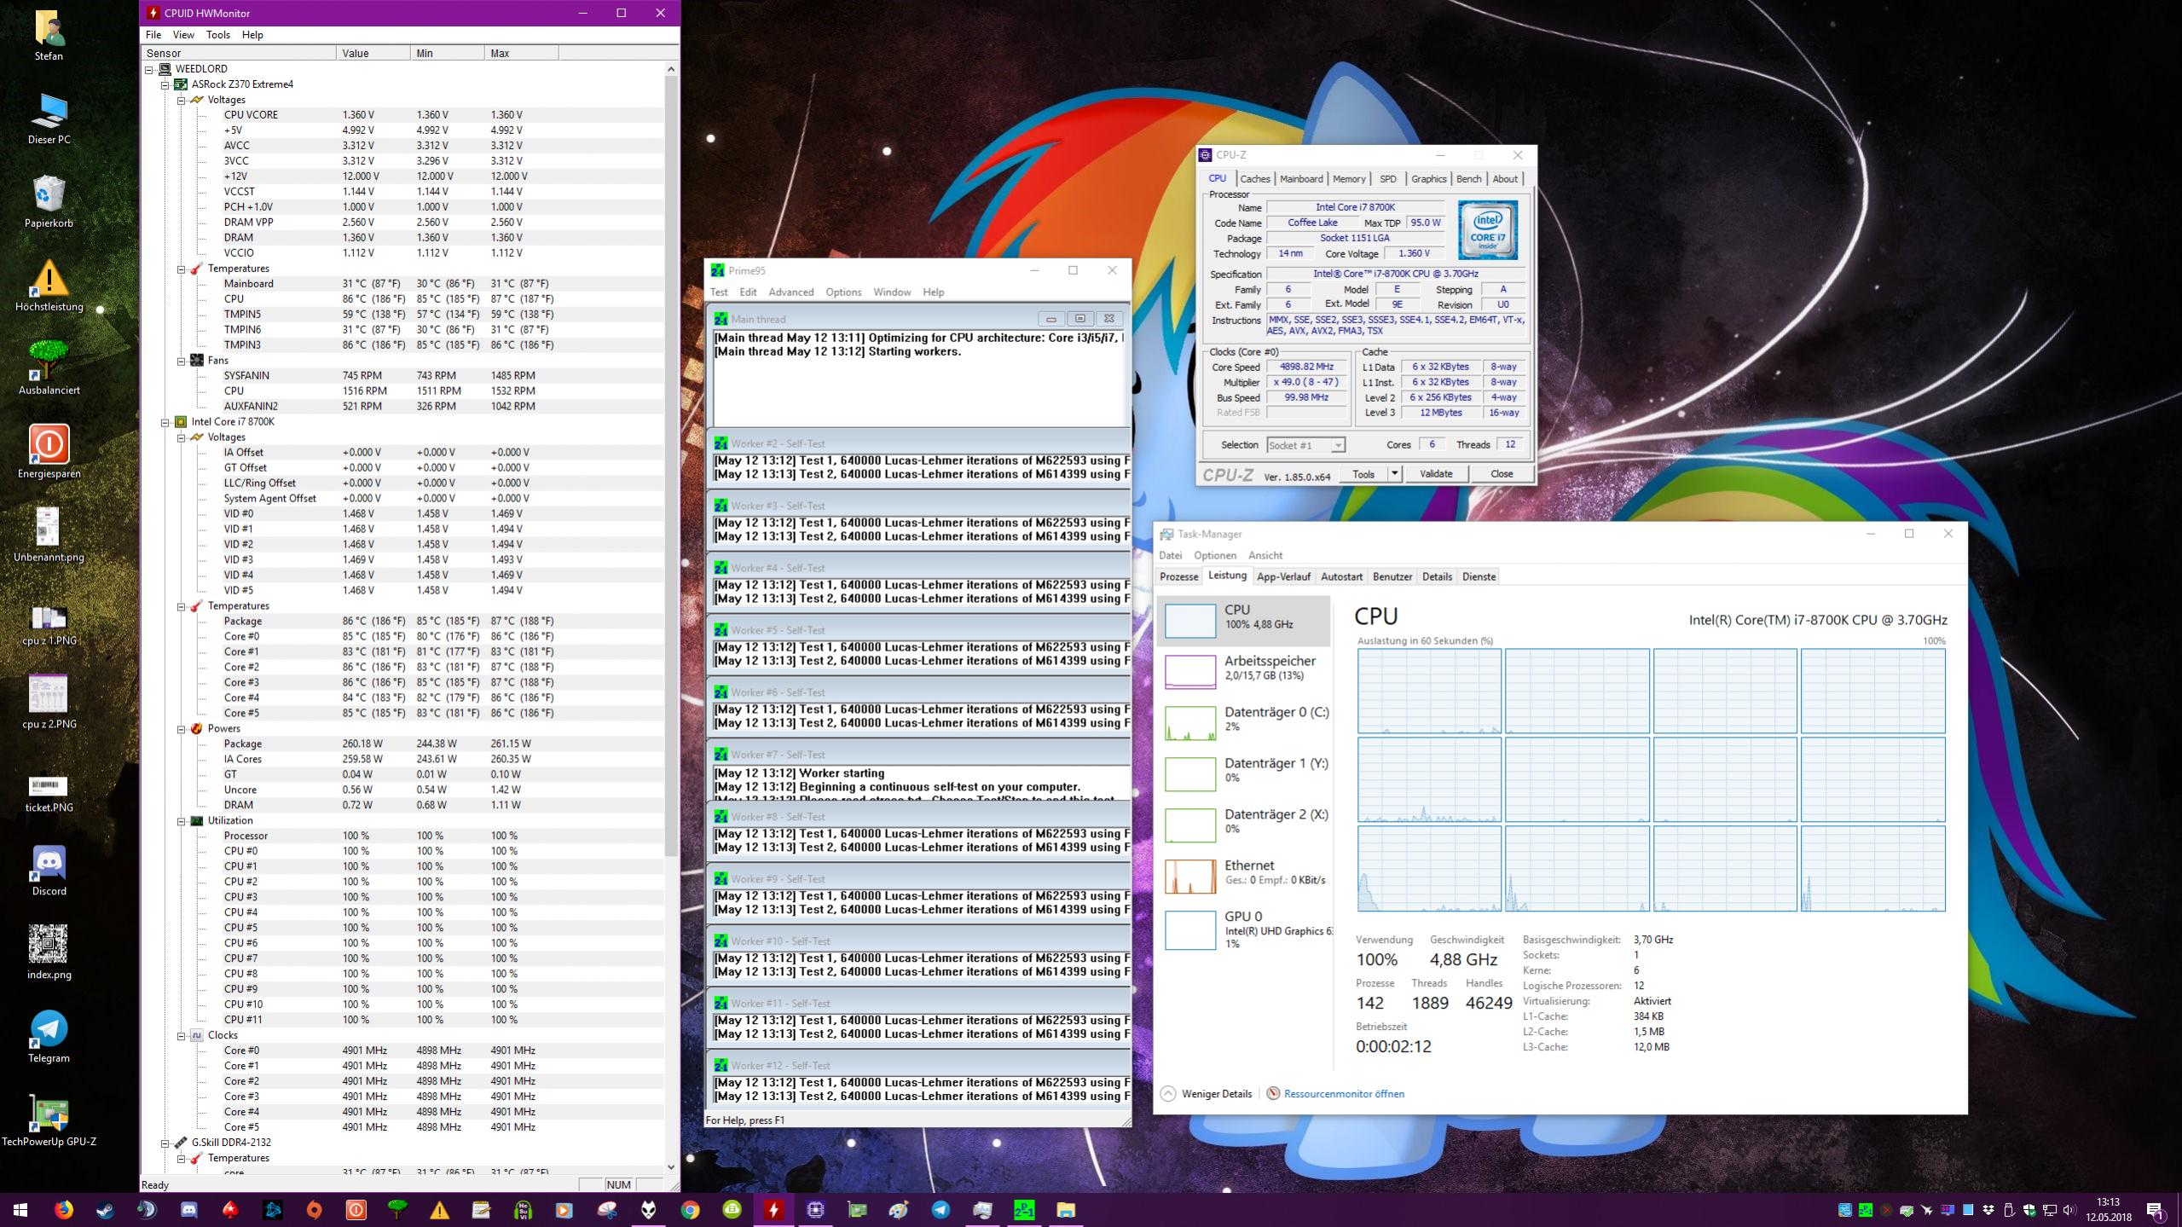Collapse the Intel Core i7 8700K node
Viewport: 2182px width, 1227px height.
[x=165, y=422]
